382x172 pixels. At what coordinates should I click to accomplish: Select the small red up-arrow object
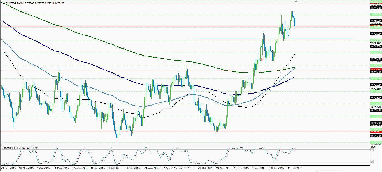(262, 59)
